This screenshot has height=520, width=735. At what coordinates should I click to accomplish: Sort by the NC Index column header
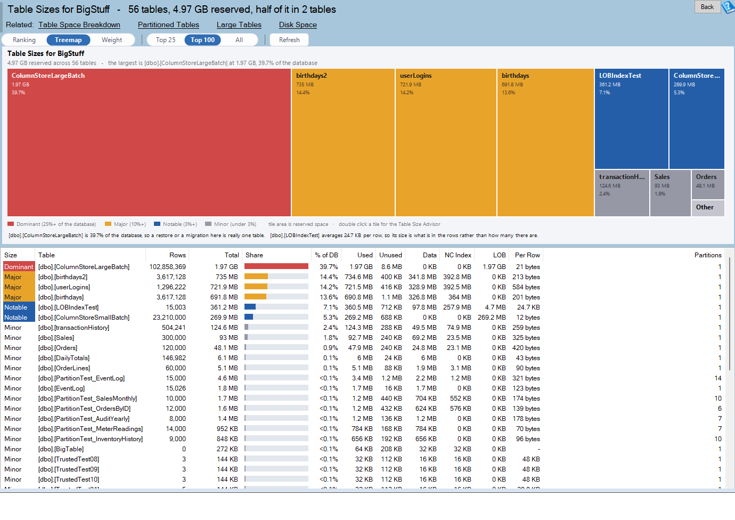click(x=456, y=255)
